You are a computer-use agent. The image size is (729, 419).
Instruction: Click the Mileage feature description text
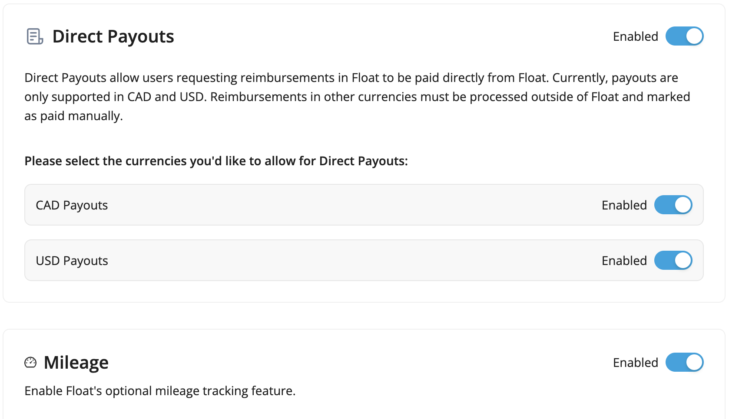tap(160, 391)
